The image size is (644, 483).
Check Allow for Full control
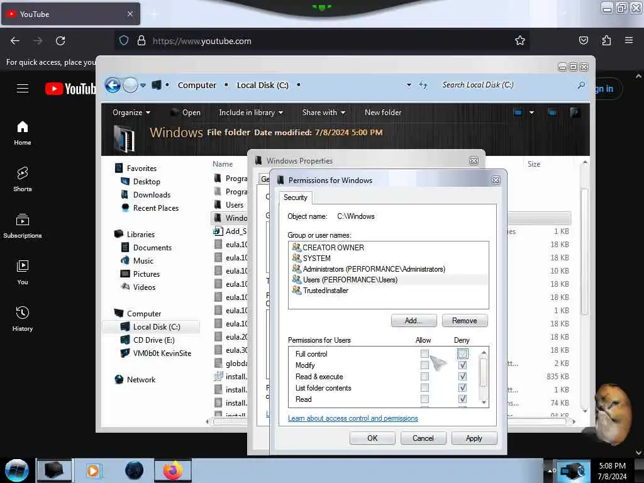(x=425, y=353)
